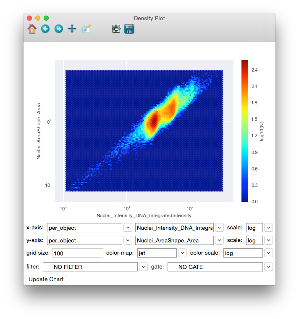The height and width of the screenshot is (319, 299).
Task: Go forward to the next plot view
Action: tap(59, 29)
